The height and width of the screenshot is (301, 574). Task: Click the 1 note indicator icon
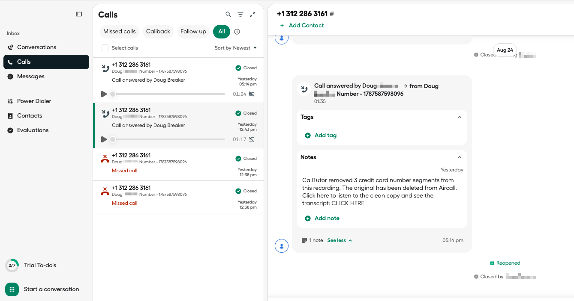tap(304, 241)
